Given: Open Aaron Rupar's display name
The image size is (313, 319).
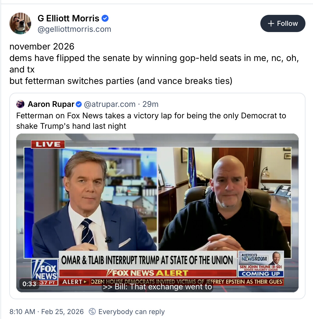Looking at the screenshot, I should coord(51,104).
